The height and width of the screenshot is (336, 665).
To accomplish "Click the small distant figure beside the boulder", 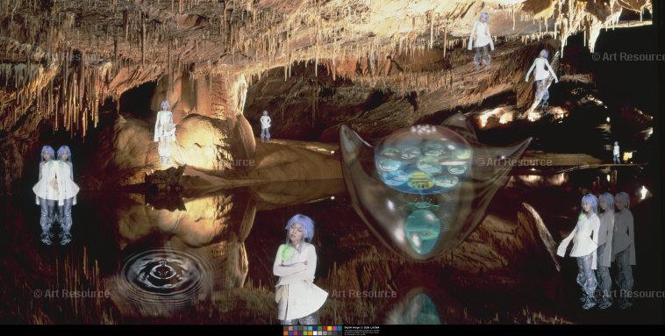I will pos(265,125).
